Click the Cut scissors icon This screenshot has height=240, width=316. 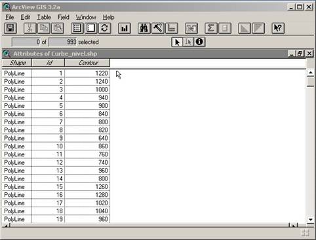tap(30, 28)
